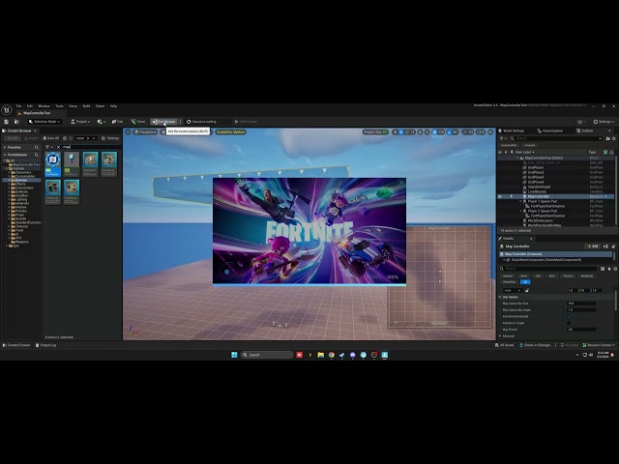The image size is (619, 464).
Task: Open the Revision Control dropdown
Action: click(599, 345)
